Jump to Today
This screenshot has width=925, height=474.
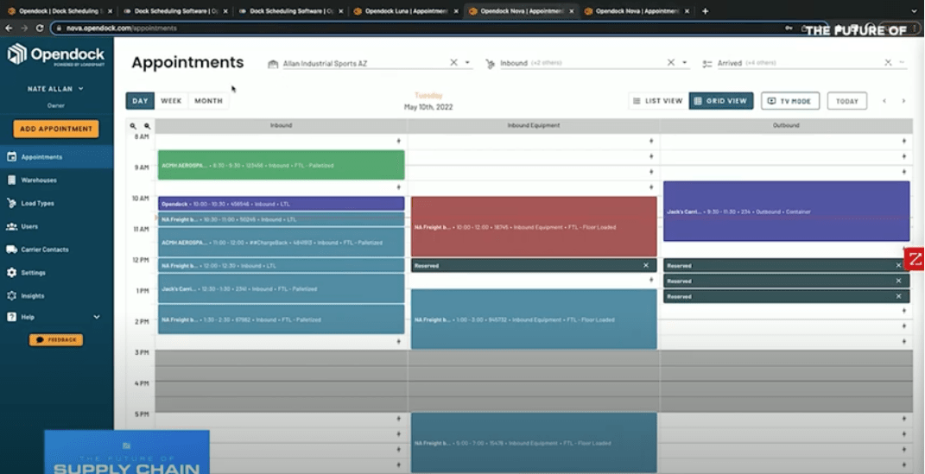pyautogui.click(x=847, y=101)
